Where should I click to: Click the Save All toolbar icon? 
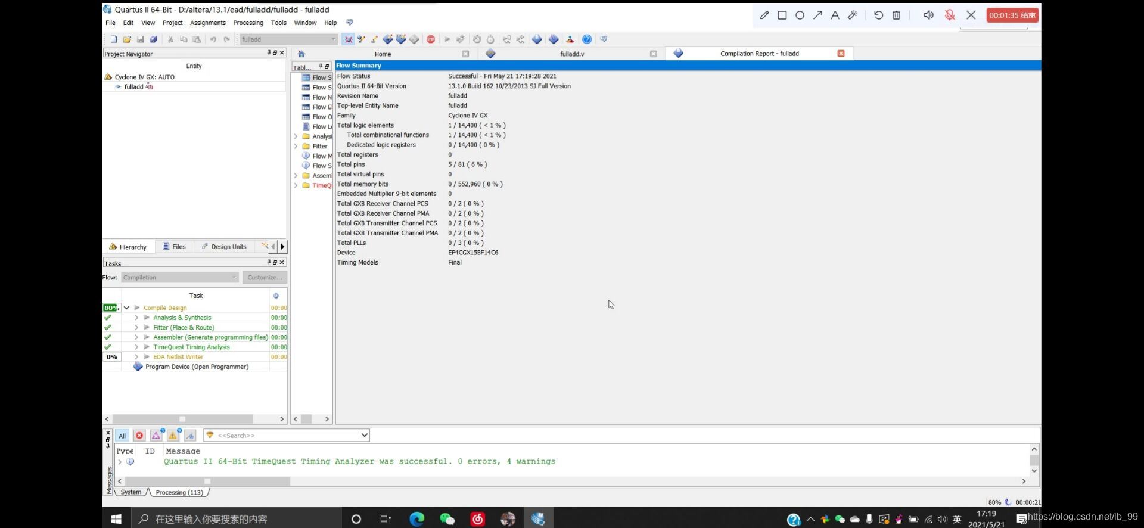click(154, 39)
